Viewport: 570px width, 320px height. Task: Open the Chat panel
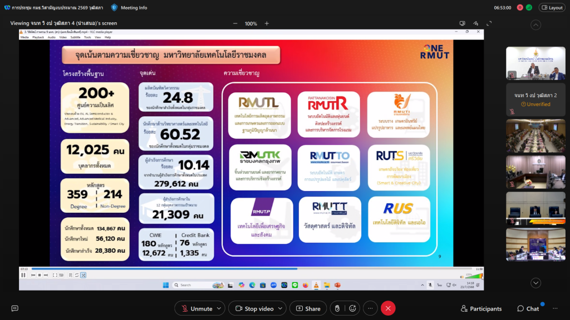tap(528, 308)
